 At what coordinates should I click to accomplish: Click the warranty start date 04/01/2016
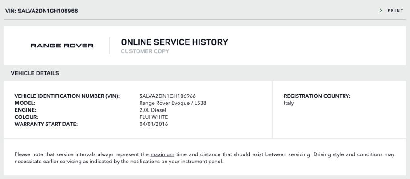coord(154,124)
